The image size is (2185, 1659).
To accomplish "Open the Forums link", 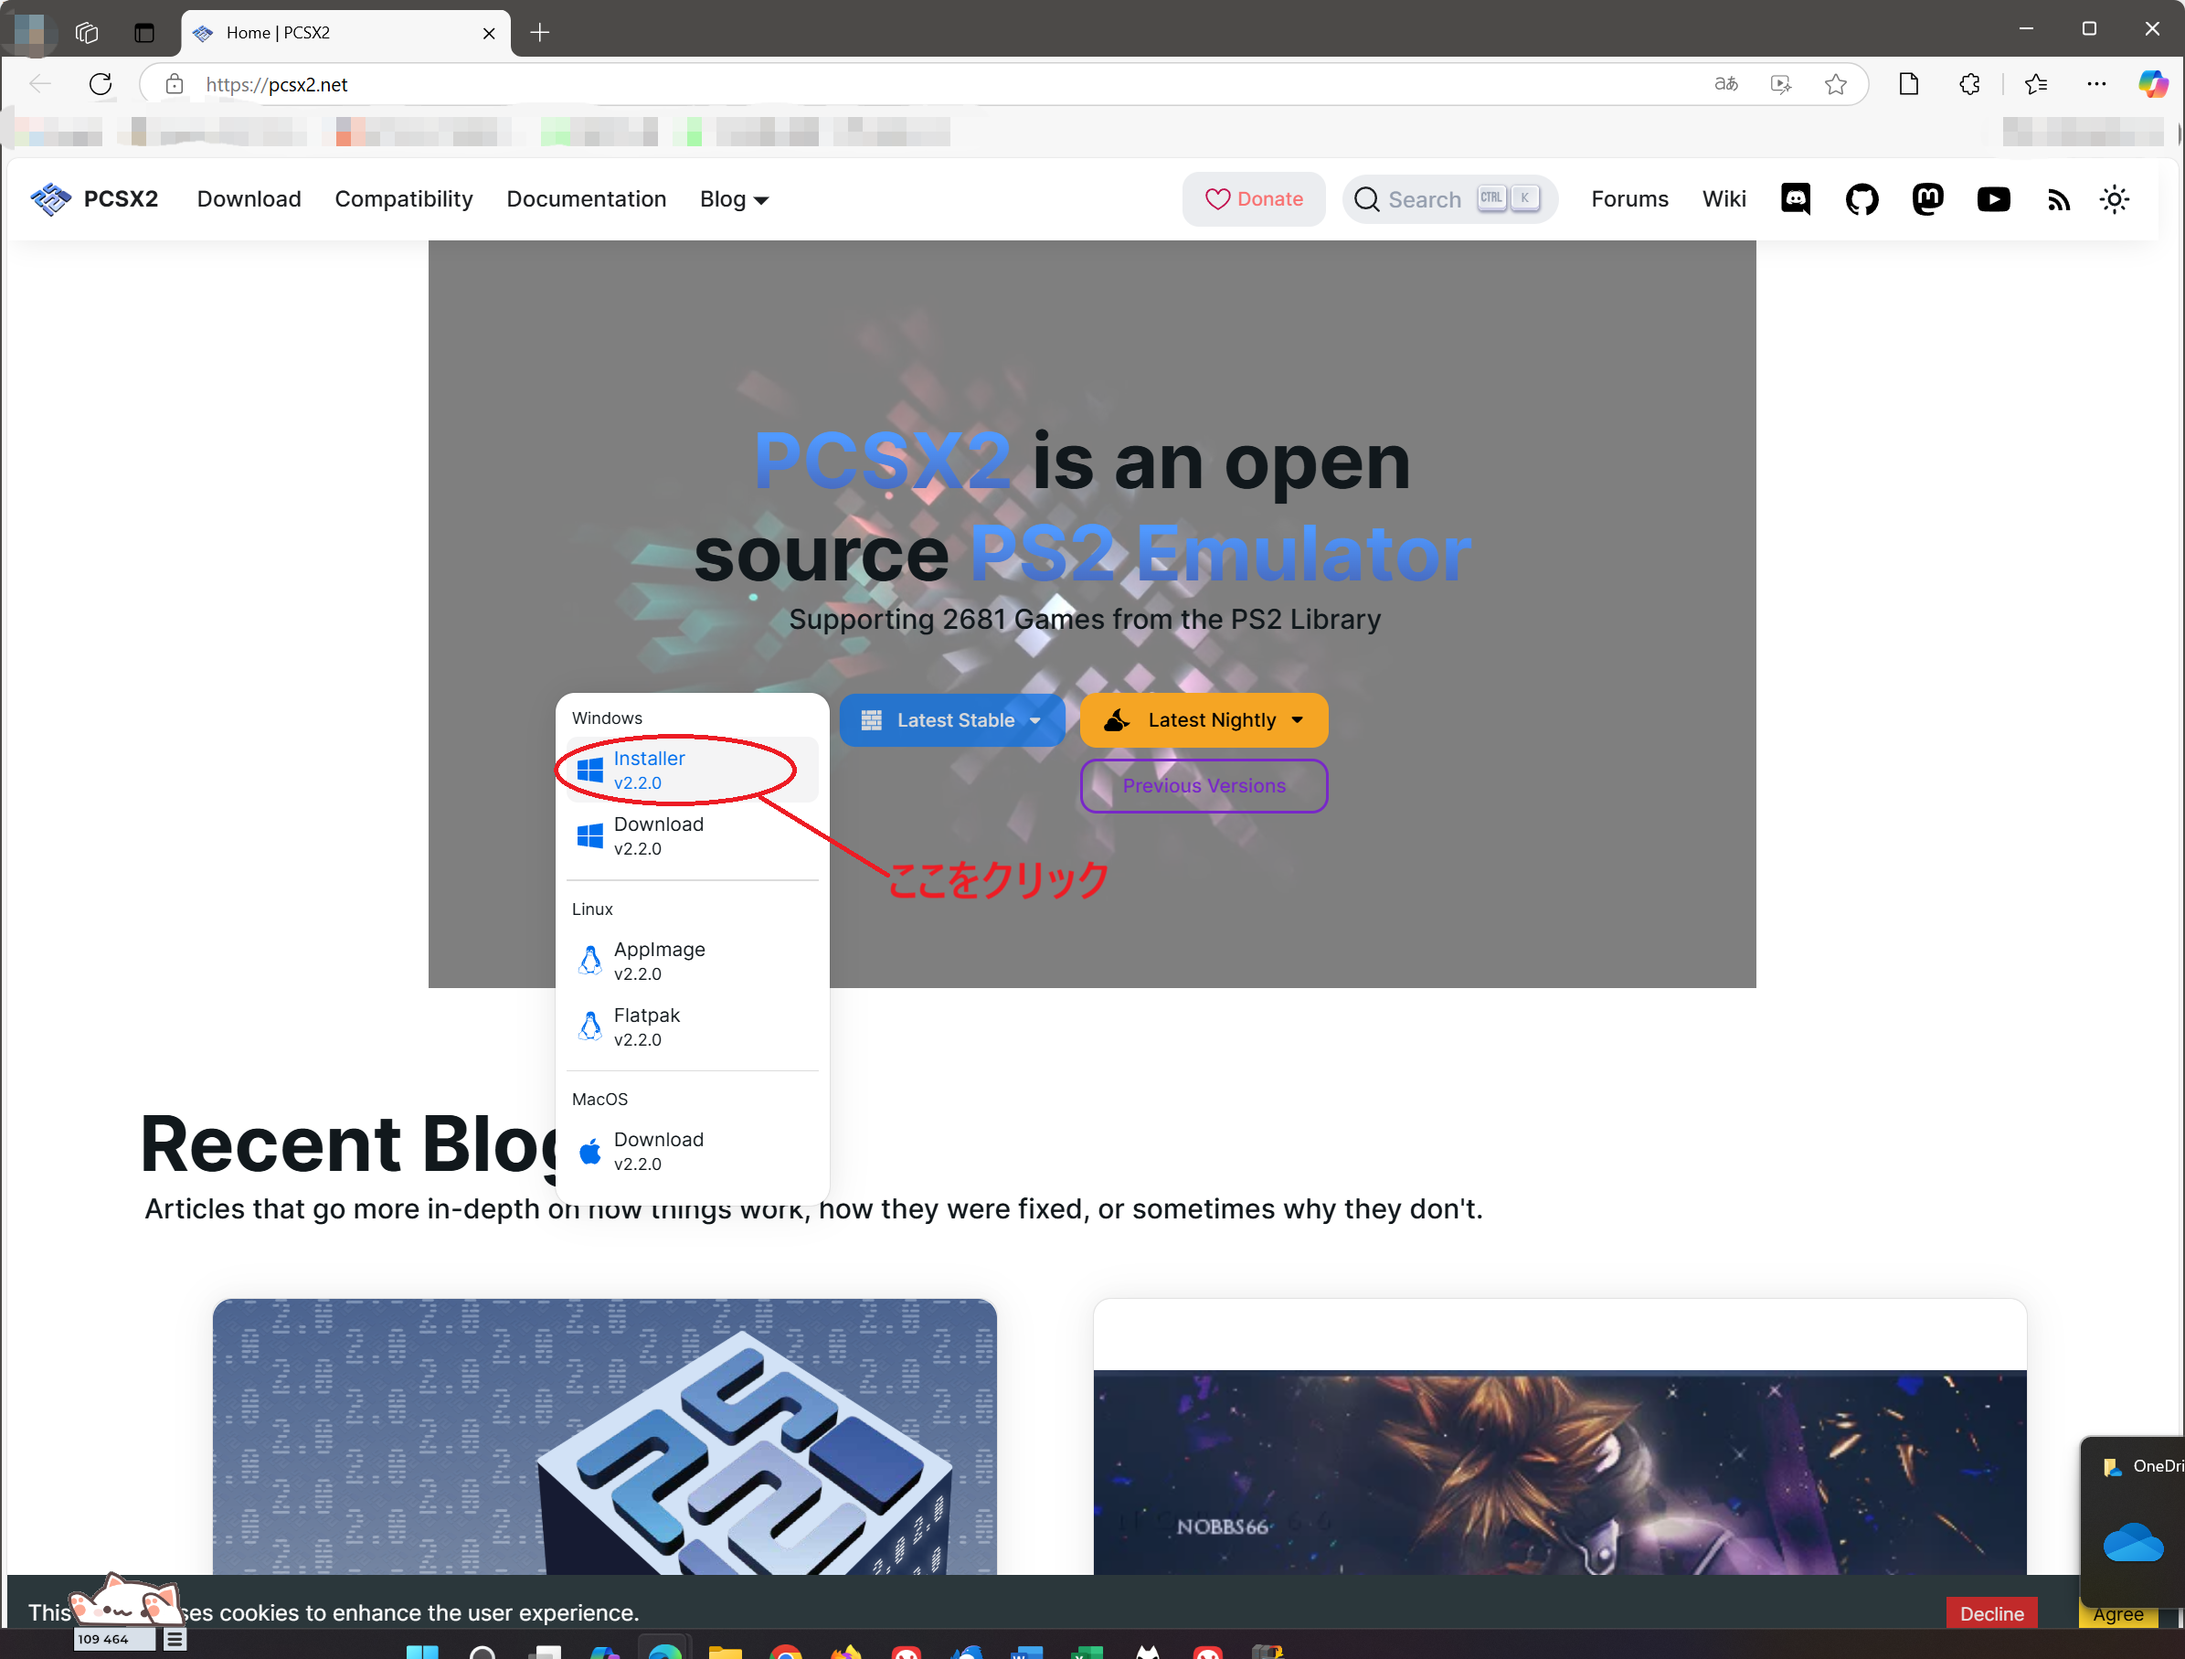I will pyautogui.click(x=1628, y=199).
